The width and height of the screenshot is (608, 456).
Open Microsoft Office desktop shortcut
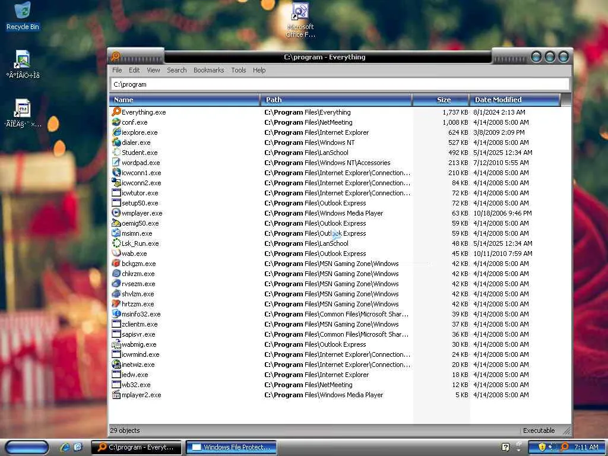(x=300, y=20)
